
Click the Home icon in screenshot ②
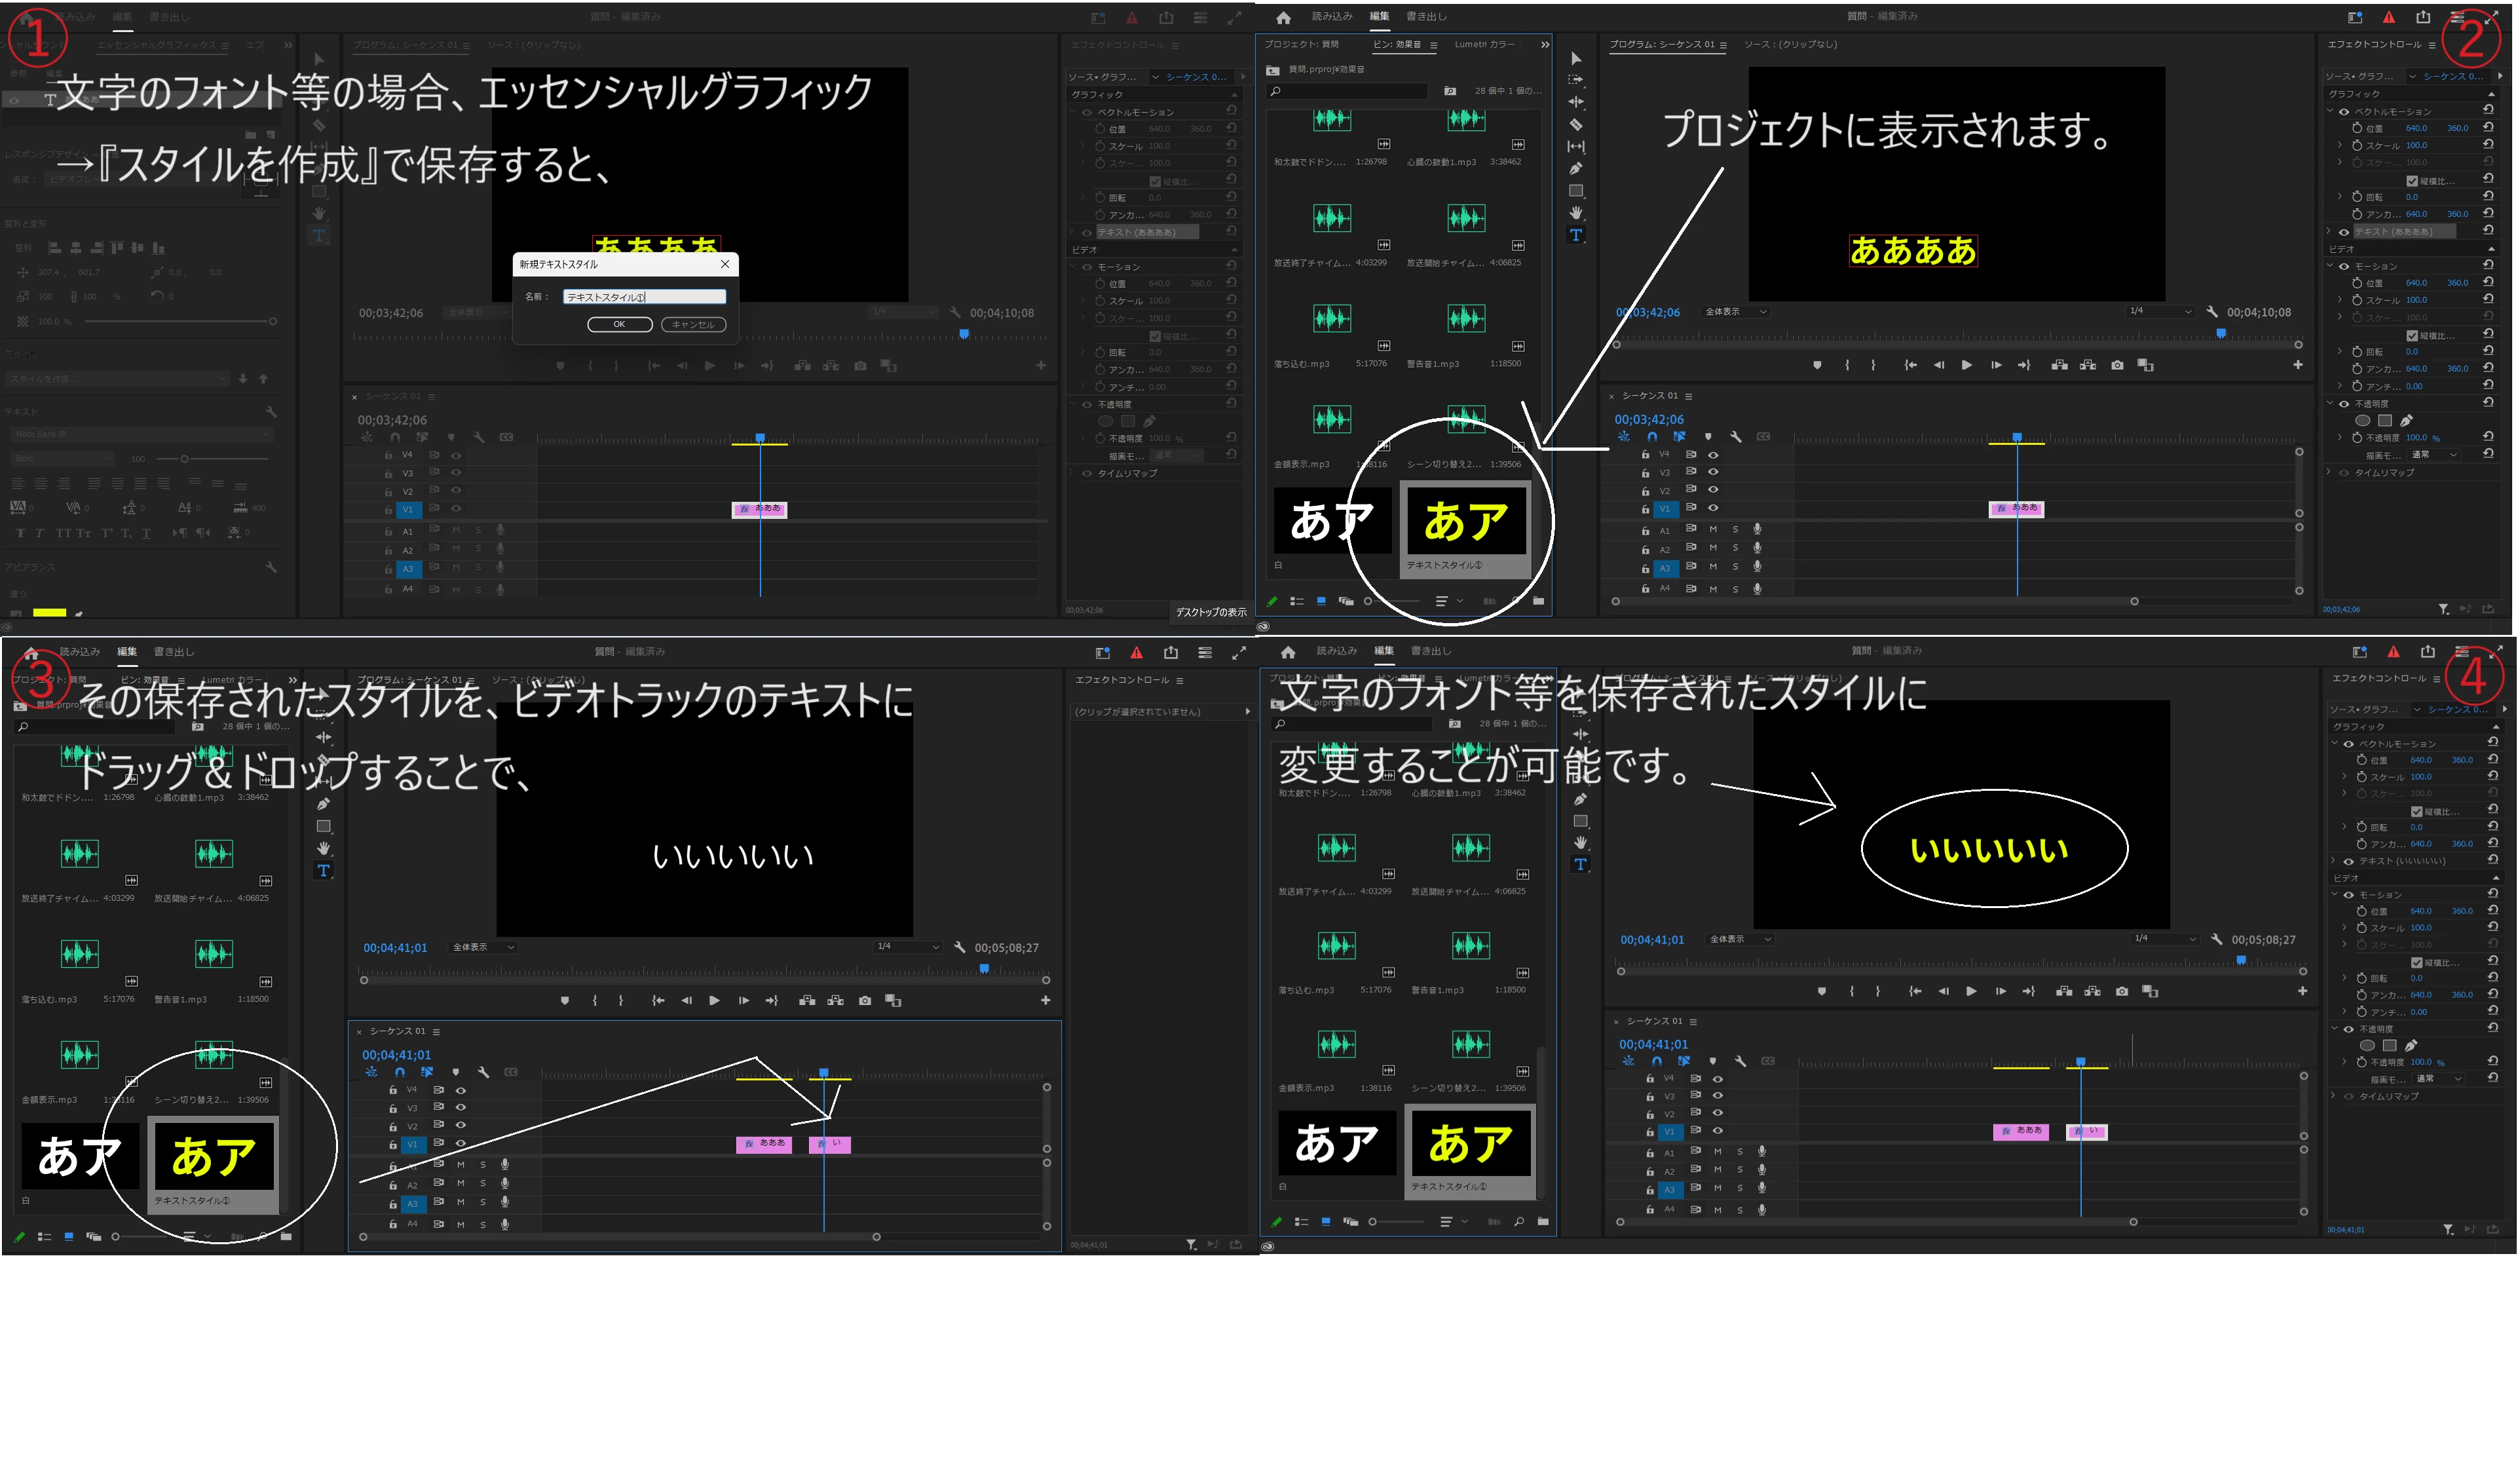tap(1284, 17)
